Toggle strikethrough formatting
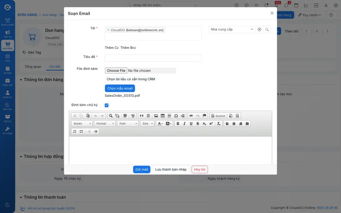The image size is (341, 213). point(198,124)
